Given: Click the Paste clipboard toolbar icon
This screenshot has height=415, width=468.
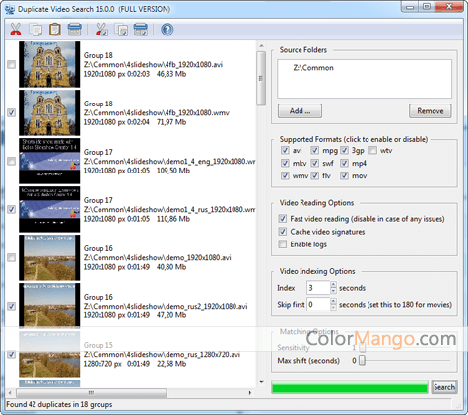Looking at the screenshot, I should (55, 30).
